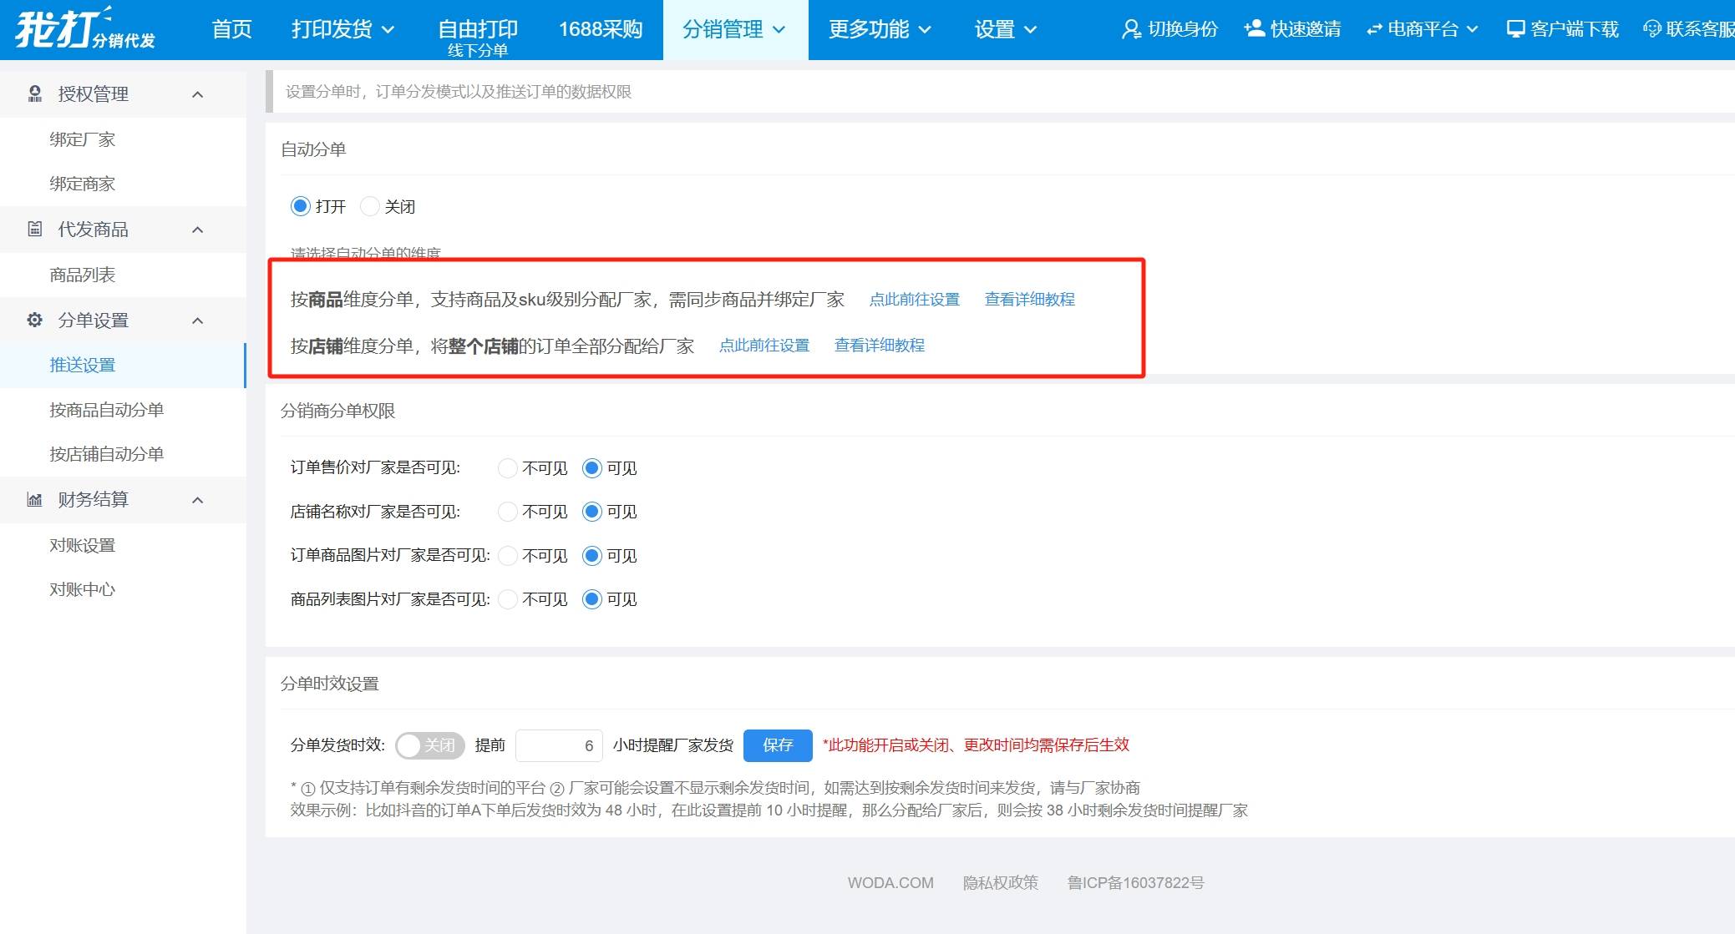1735x934 pixels.
Task: Toggle the 分单发货时效 switch
Action: click(429, 745)
